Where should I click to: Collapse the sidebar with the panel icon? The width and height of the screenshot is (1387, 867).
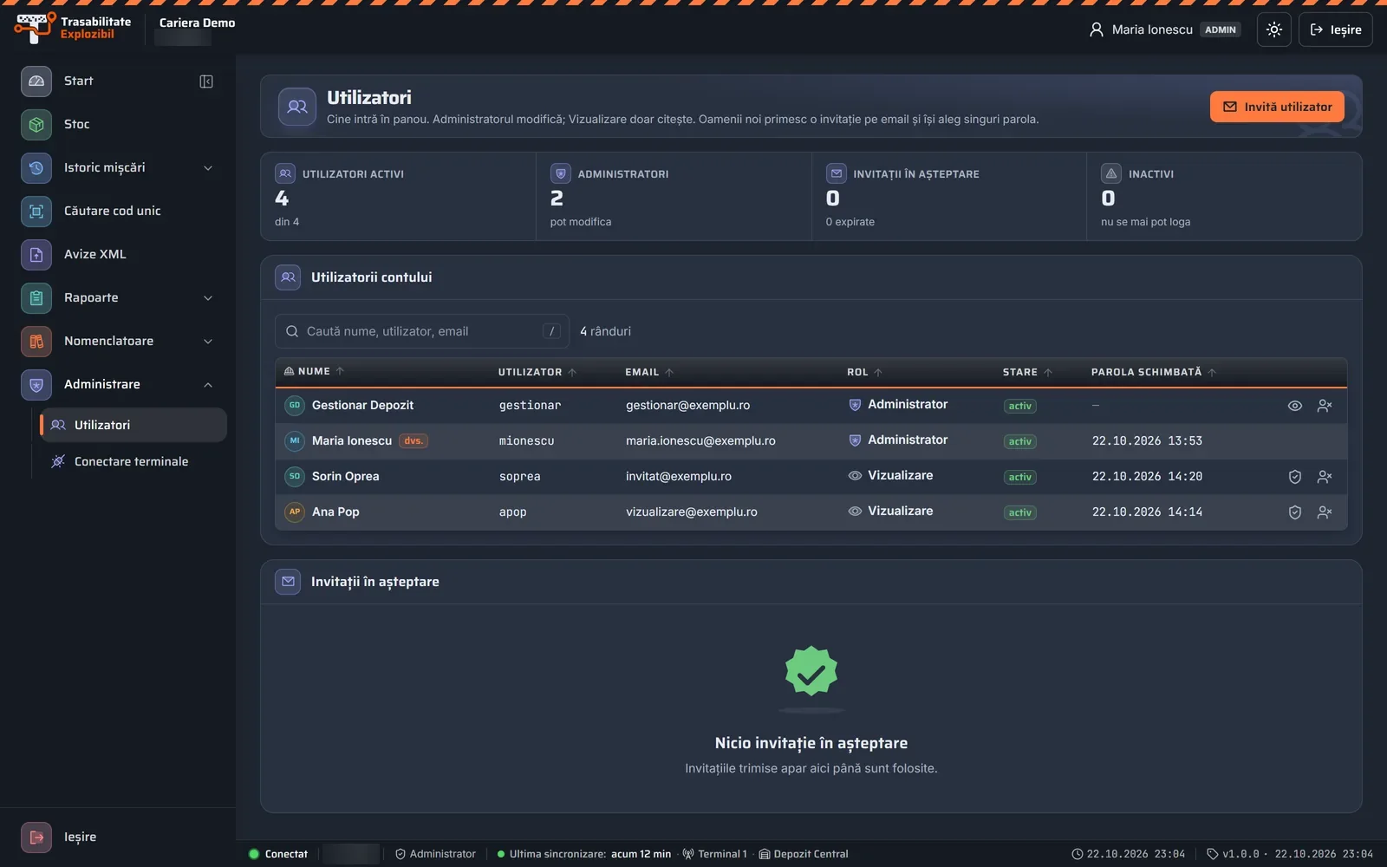pyautogui.click(x=206, y=81)
